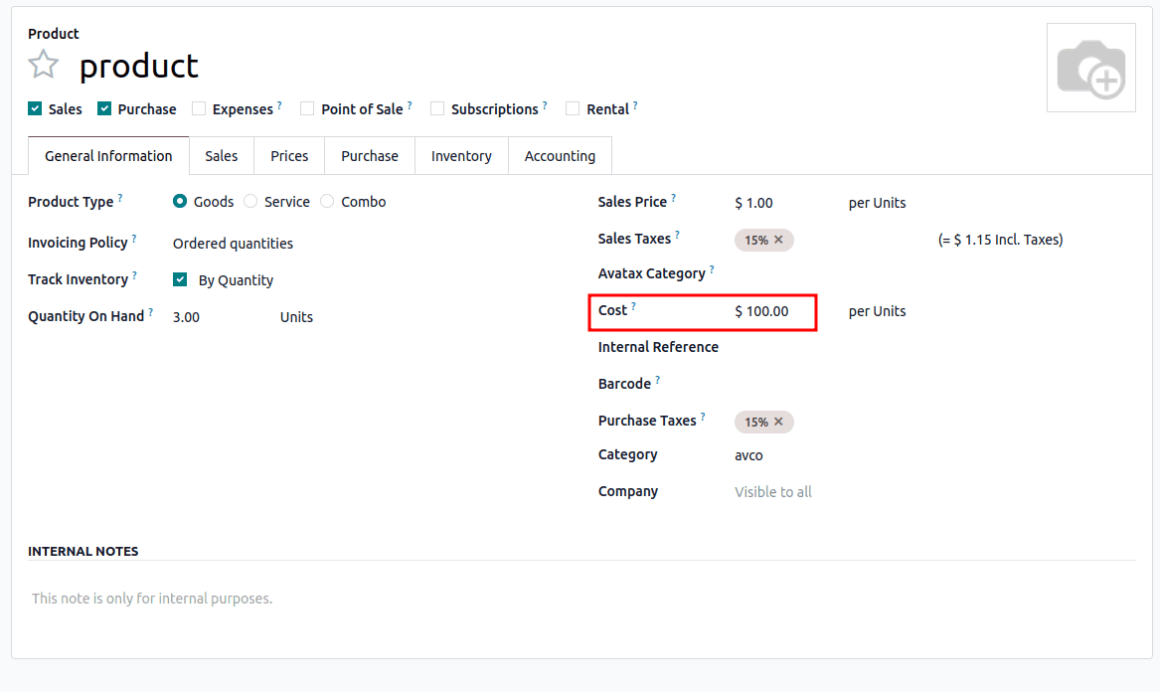
Task: Uncheck the Sales checkbox
Action: coord(35,108)
